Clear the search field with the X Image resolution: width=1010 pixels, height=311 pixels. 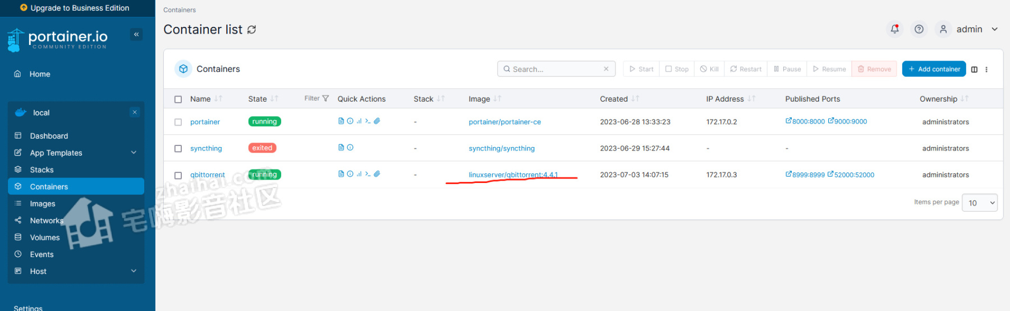tap(606, 69)
